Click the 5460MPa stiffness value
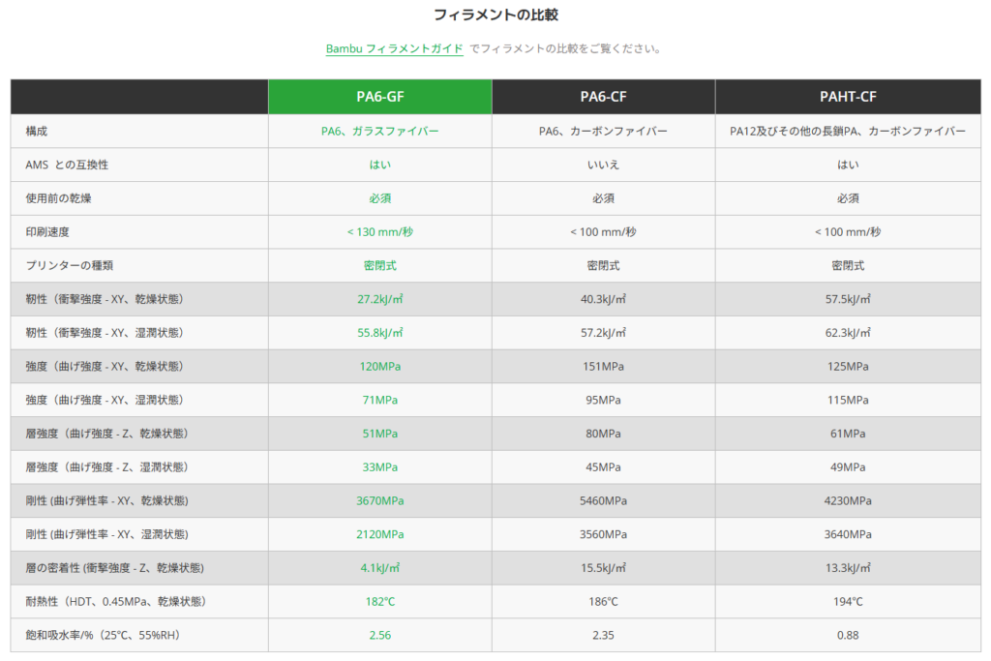Image resolution: width=991 pixels, height=661 pixels. pyautogui.click(x=603, y=501)
